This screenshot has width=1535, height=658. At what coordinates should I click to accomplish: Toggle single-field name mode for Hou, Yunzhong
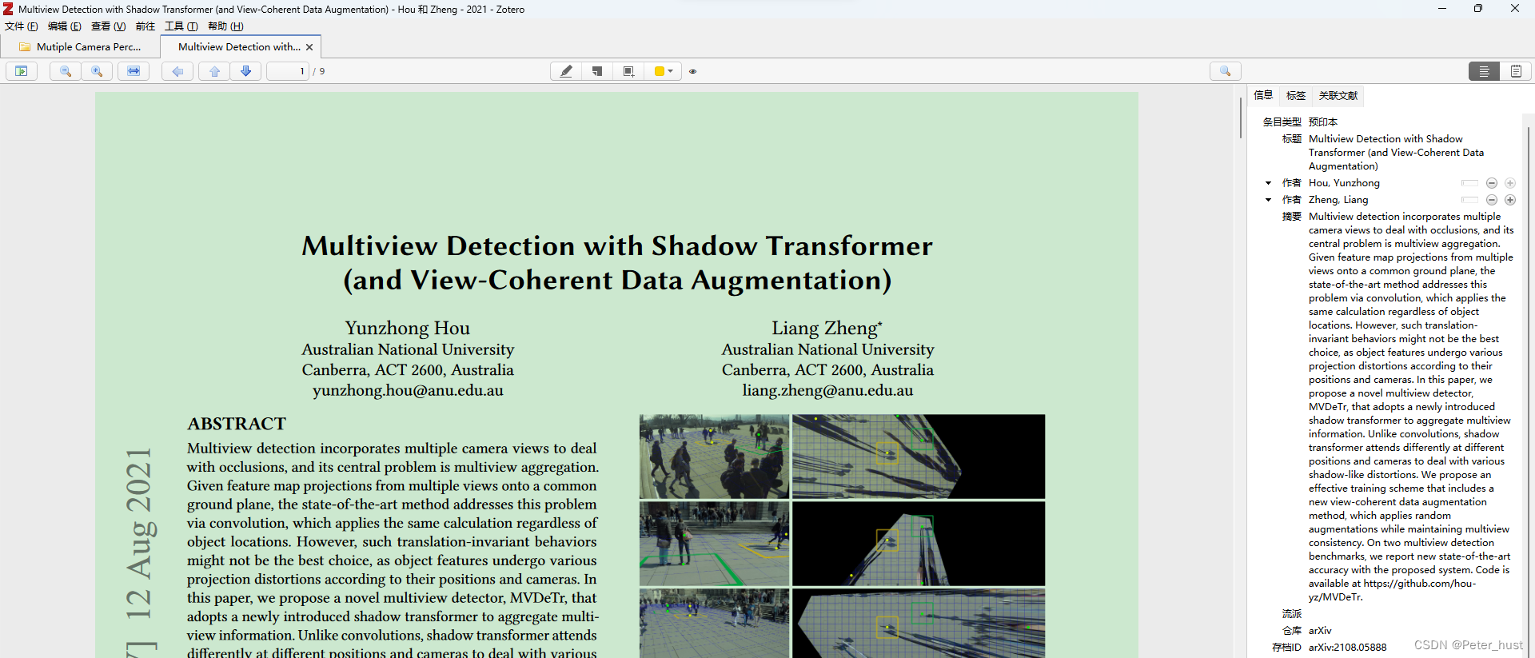tap(1469, 183)
